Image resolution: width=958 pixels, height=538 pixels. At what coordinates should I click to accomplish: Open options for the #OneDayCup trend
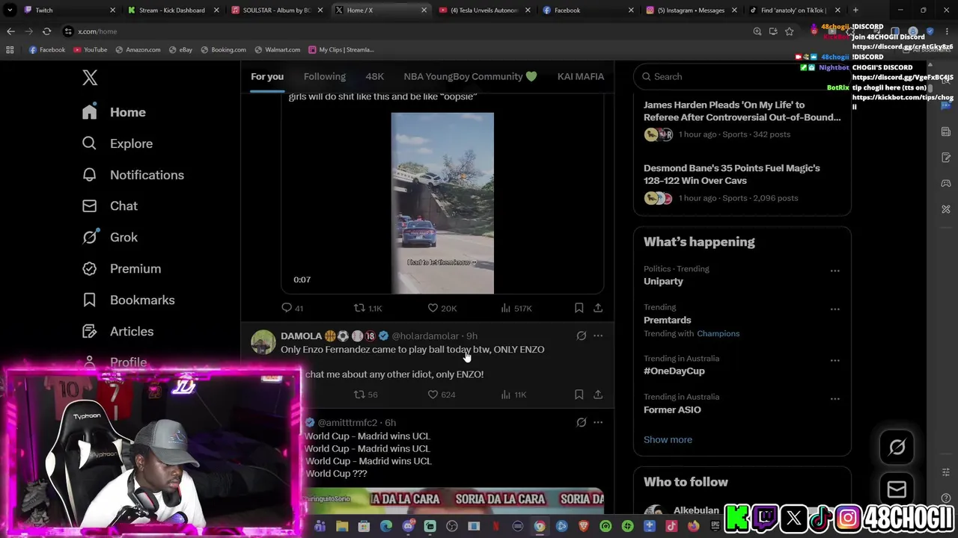pyautogui.click(x=835, y=360)
